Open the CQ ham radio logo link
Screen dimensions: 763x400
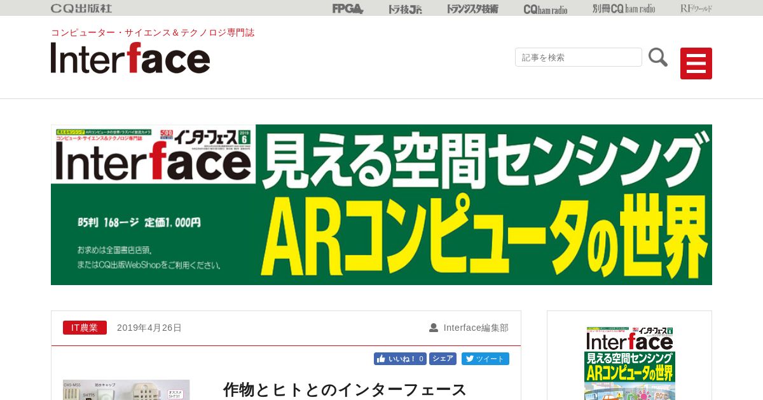click(x=546, y=9)
